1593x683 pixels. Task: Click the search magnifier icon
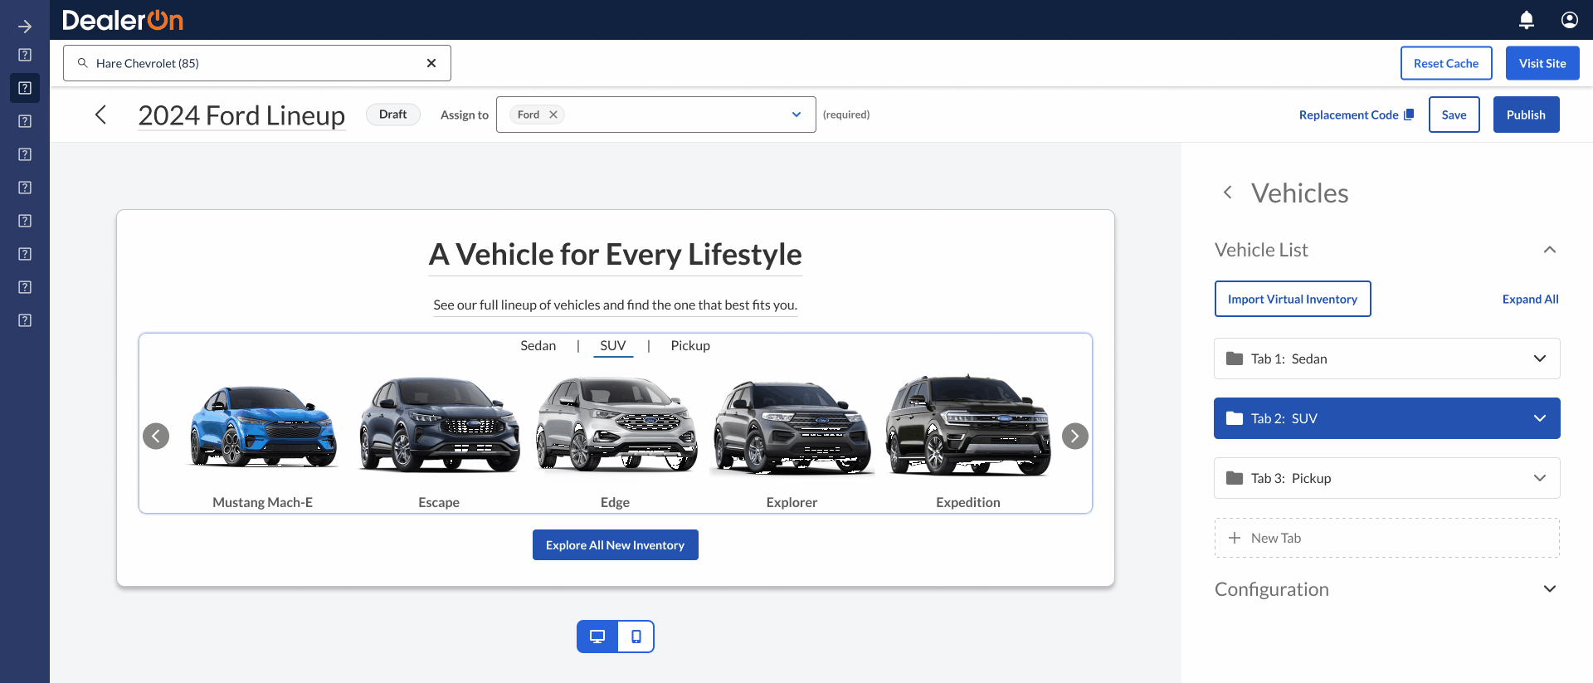click(83, 63)
